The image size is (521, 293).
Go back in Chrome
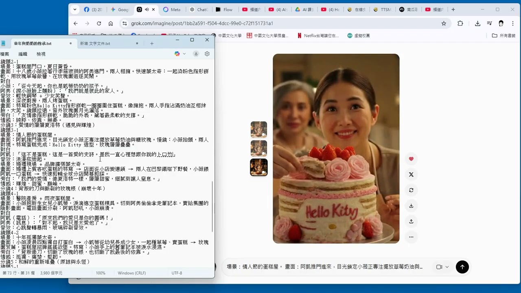pyautogui.click(x=75, y=24)
